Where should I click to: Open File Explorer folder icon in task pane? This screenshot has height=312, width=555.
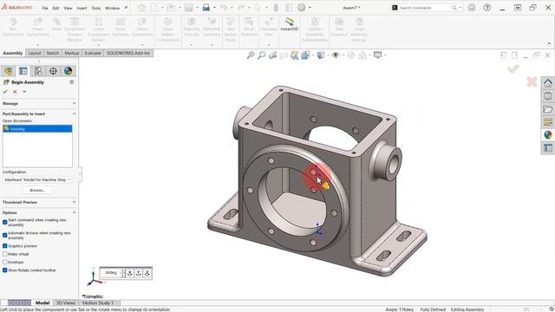click(x=548, y=109)
